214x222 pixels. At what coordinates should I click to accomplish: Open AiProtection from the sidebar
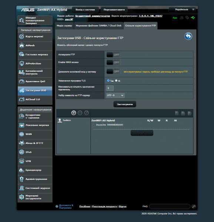35,63
